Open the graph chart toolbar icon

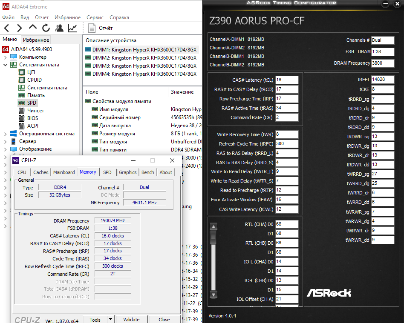[72, 28]
